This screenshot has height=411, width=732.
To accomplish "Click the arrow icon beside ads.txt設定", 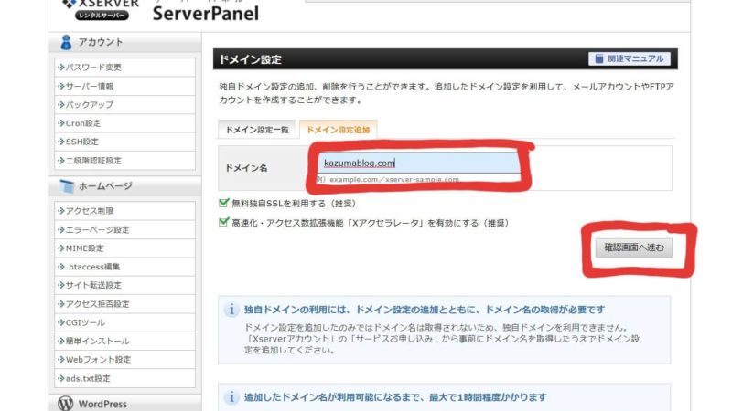I will click(60, 378).
